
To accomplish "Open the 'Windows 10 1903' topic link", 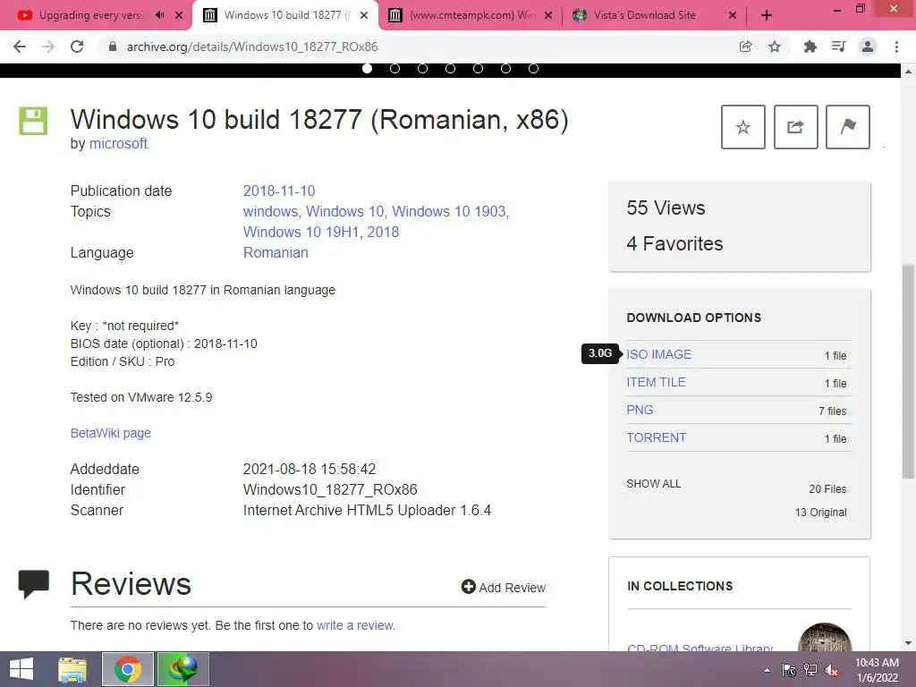I will (x=449, y=211).
